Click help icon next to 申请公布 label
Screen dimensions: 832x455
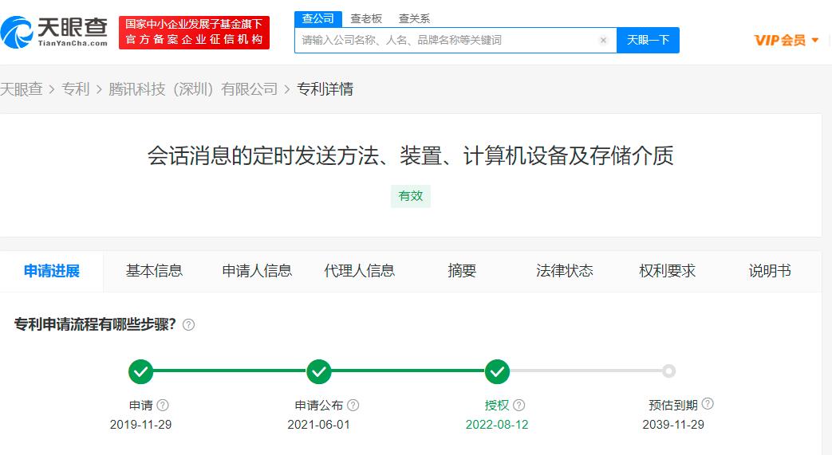pyautogui.click(x=353, y=405)
